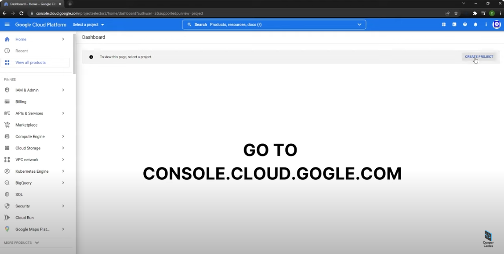Expand the Security submenu chevron
Viewport: 504px width, 254px height.
pyautogui.click(x=63, y=206)
